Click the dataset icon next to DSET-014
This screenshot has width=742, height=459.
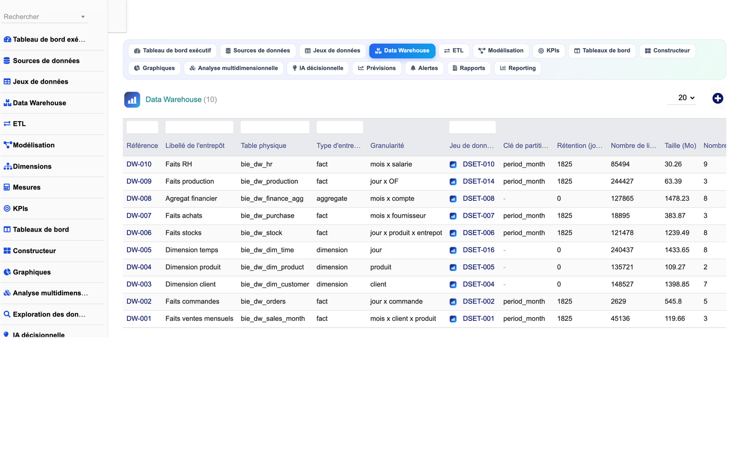[453, 182]
